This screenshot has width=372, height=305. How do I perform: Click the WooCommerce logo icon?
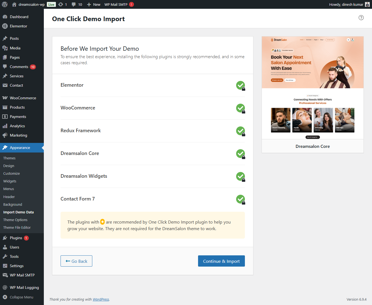(5, 98)
